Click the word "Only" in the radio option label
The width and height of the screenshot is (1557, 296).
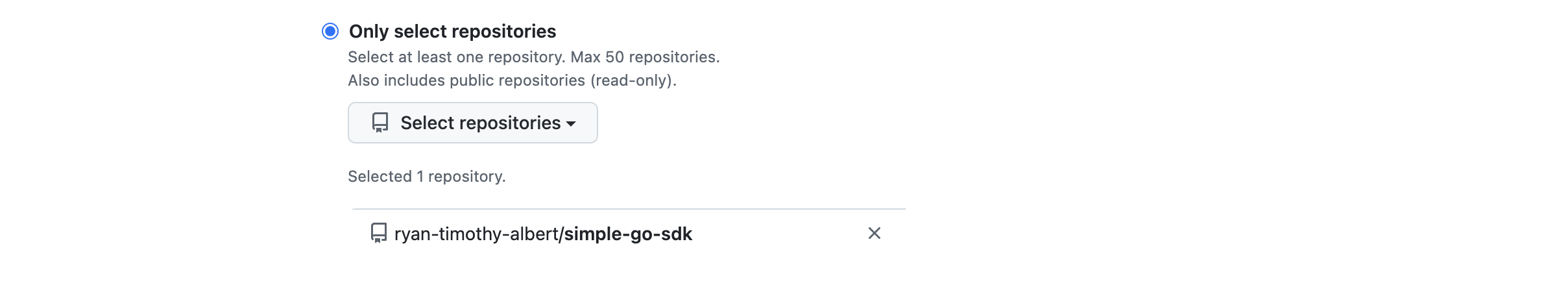pyautogui.click(x=368, y=31)
